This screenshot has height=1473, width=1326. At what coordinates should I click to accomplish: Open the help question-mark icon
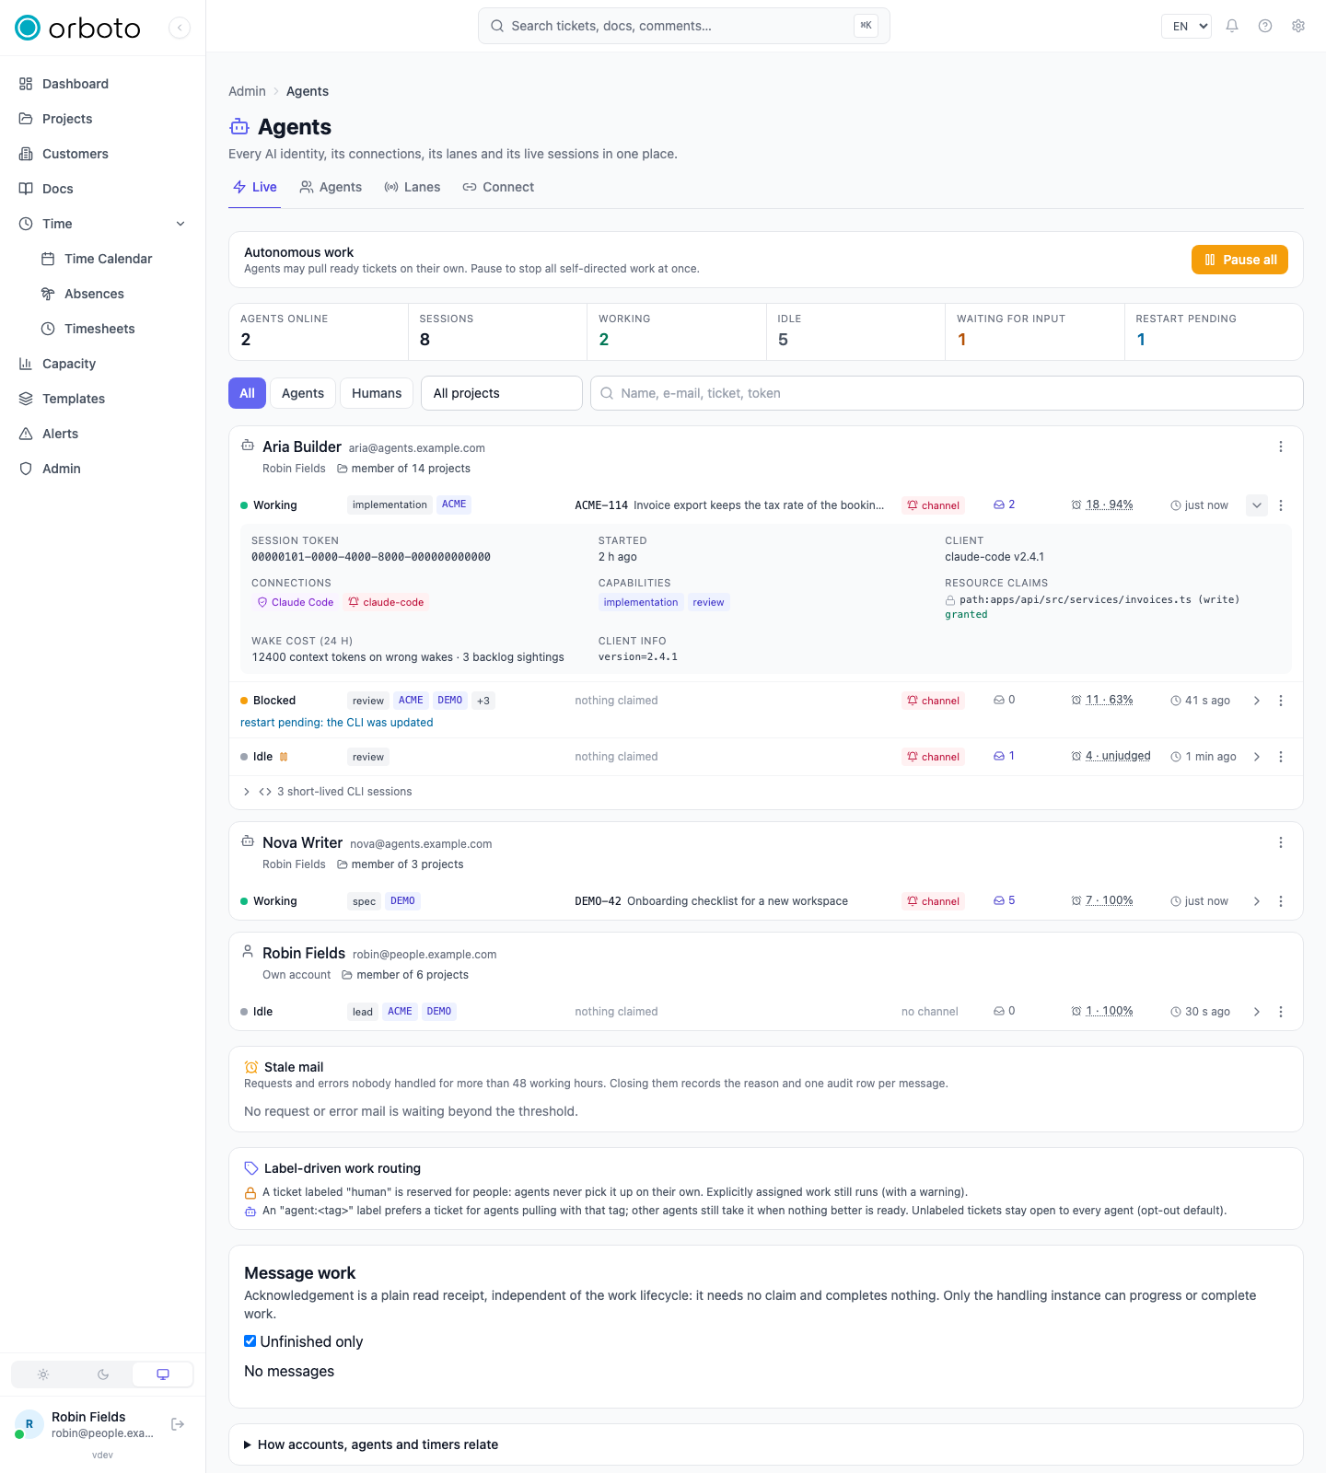pyautogui.click(x=1265, y=26)
